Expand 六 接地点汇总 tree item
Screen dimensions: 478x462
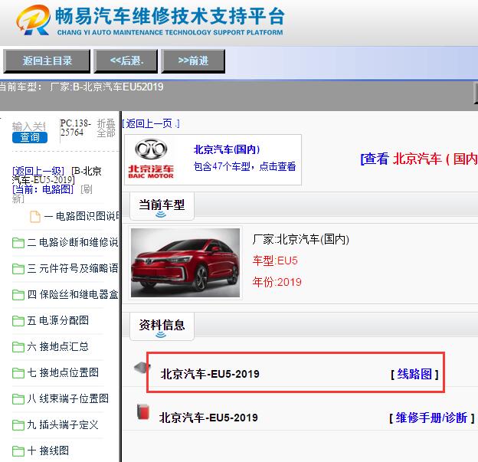pyautogui.click(x=58, y=347)
